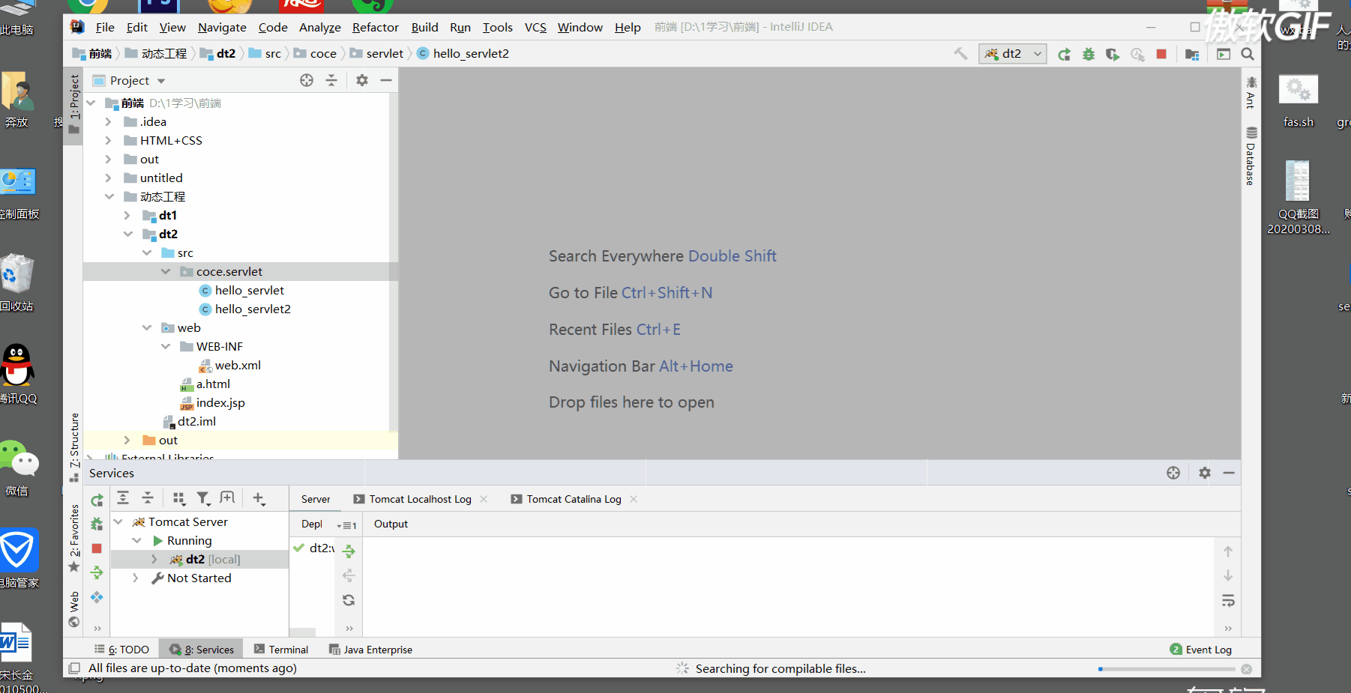Click the locate-in-Project-panel crosshair icon
This screenshot has height=693, width=1351.
[307, 80]
